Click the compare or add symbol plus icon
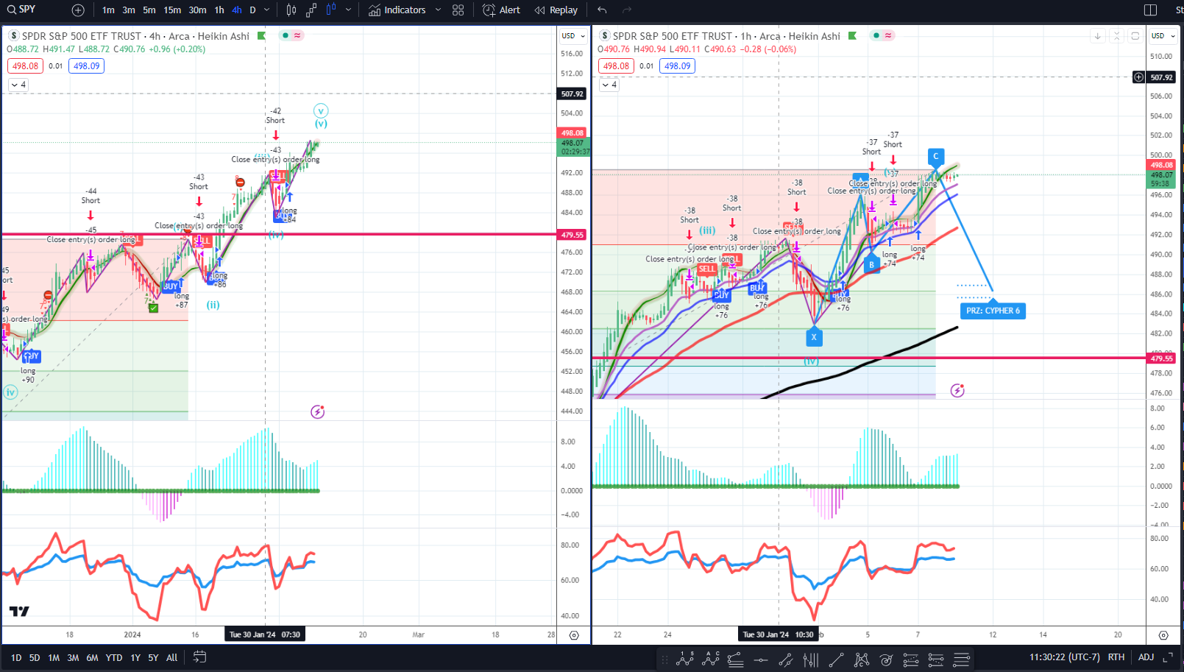Screen dimensions: 1184x672 click(78, 10)
